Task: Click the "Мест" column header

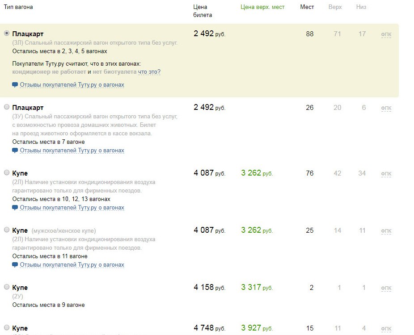Action: point(307,7)
